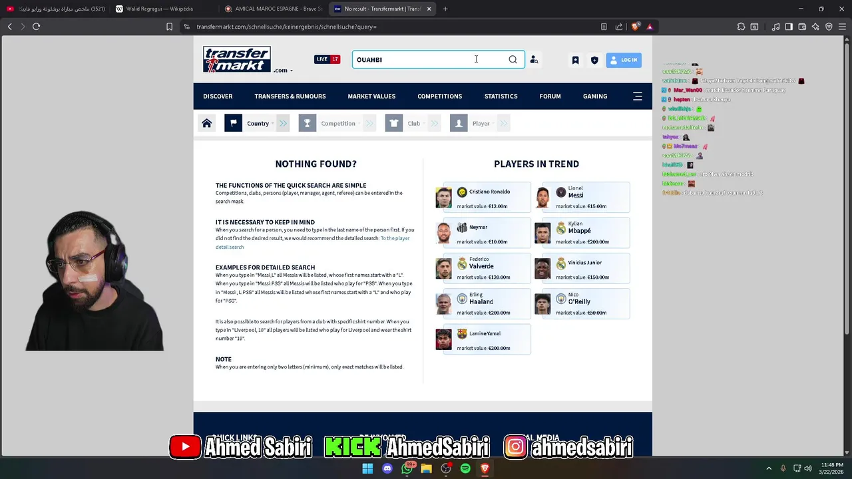Toggle the Brave sidebar panel icon
Screen dimensions: 852x479
pyautogui.click(x=789, y=27)
